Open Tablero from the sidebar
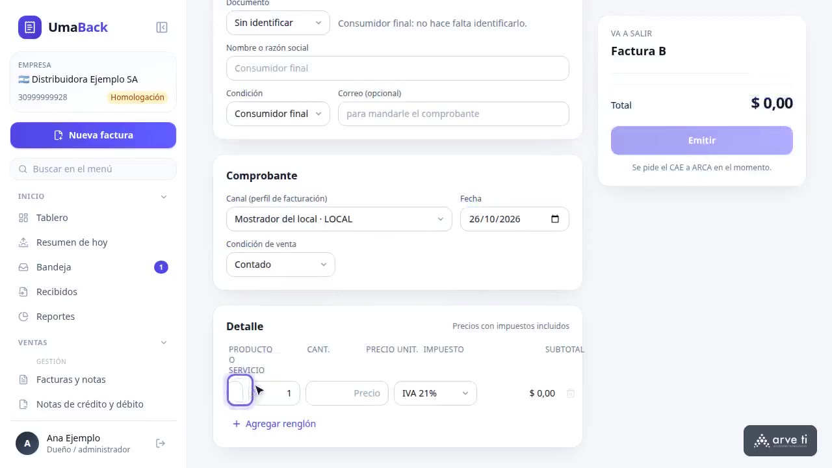 (93, 218)
